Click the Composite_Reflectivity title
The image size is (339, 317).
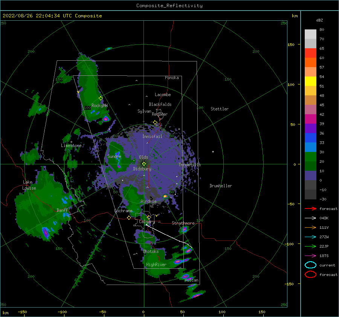pos(169,6)
